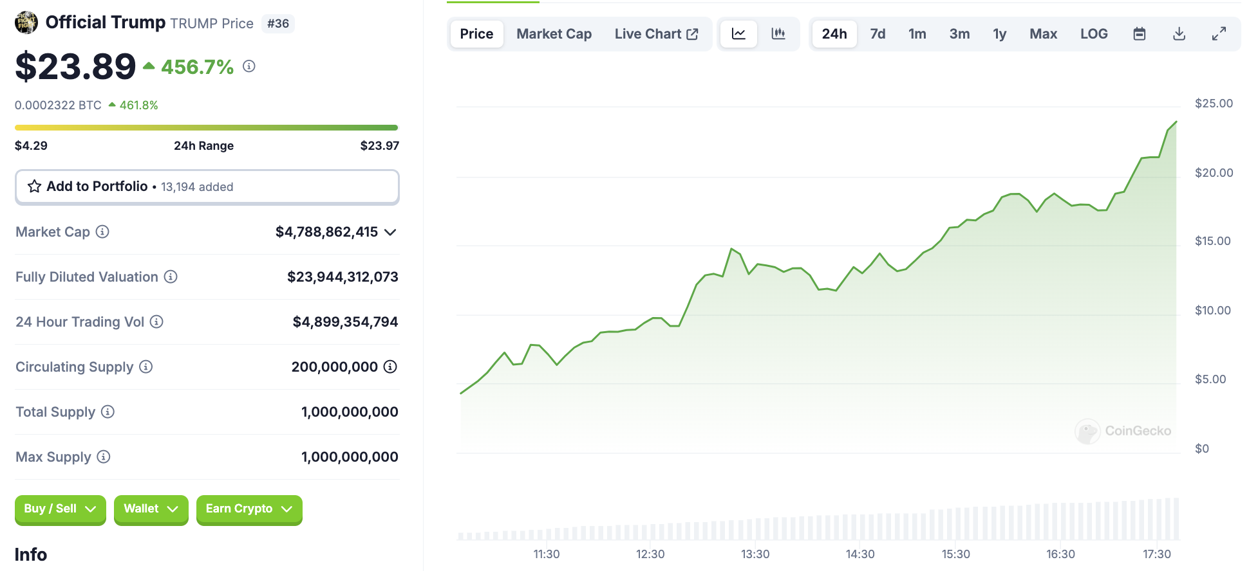The image size is (1249, 571).
Task: Select the Max time range
Action: [x=1043, y=34]
